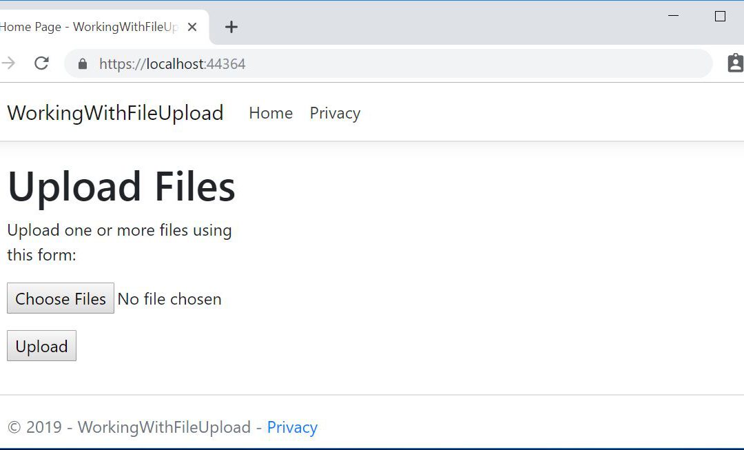Click the 2019 copyright footer text
This screenshot has height=450, width=744.
[129, 427]
